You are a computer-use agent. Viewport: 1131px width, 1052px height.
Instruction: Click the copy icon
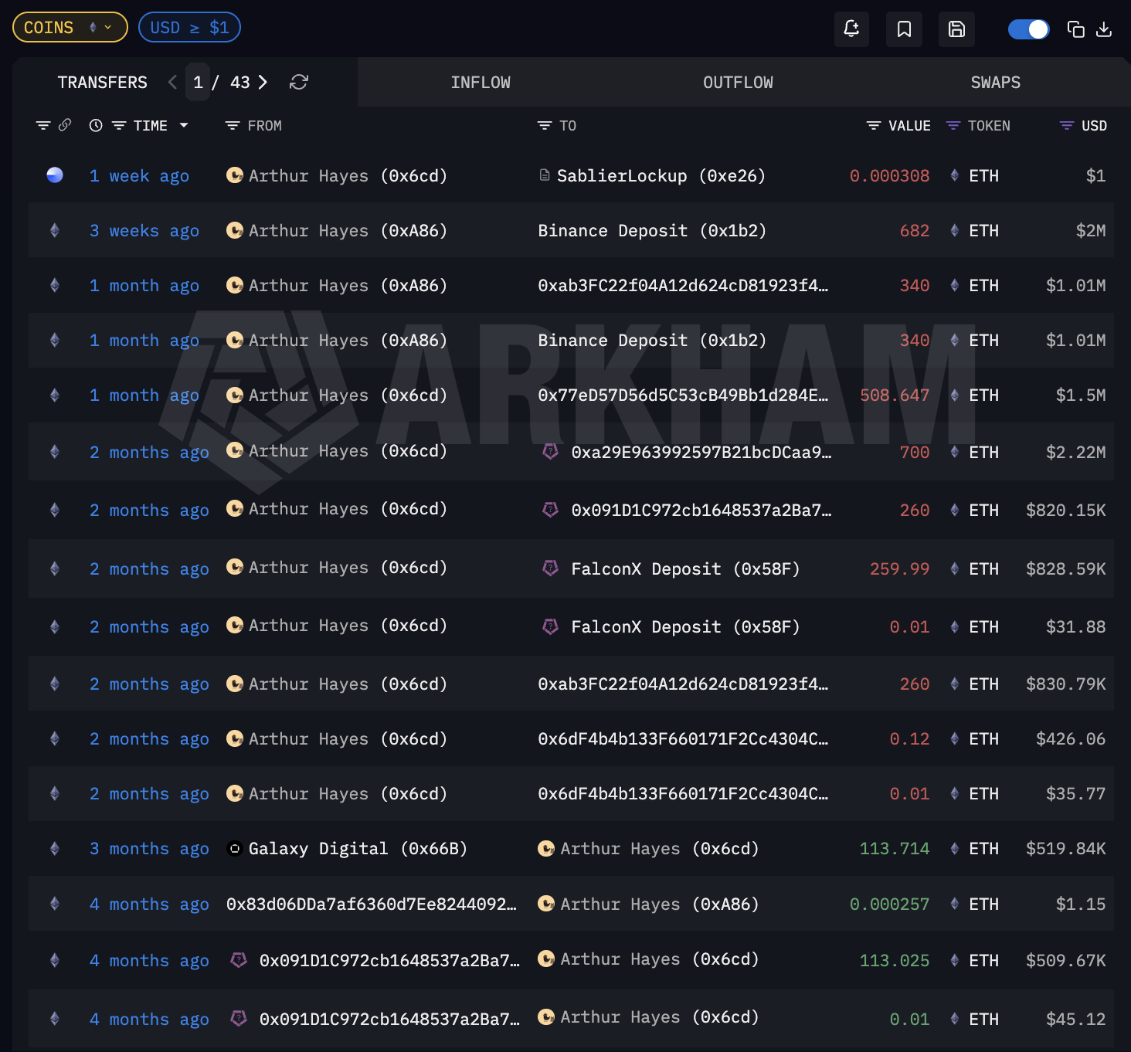[1075, 29]
